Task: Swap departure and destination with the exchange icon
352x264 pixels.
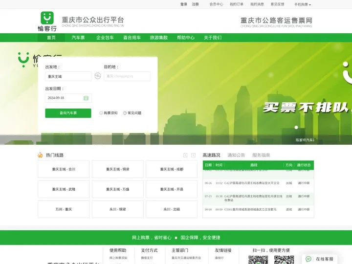Action: click(x=98, y=76)
